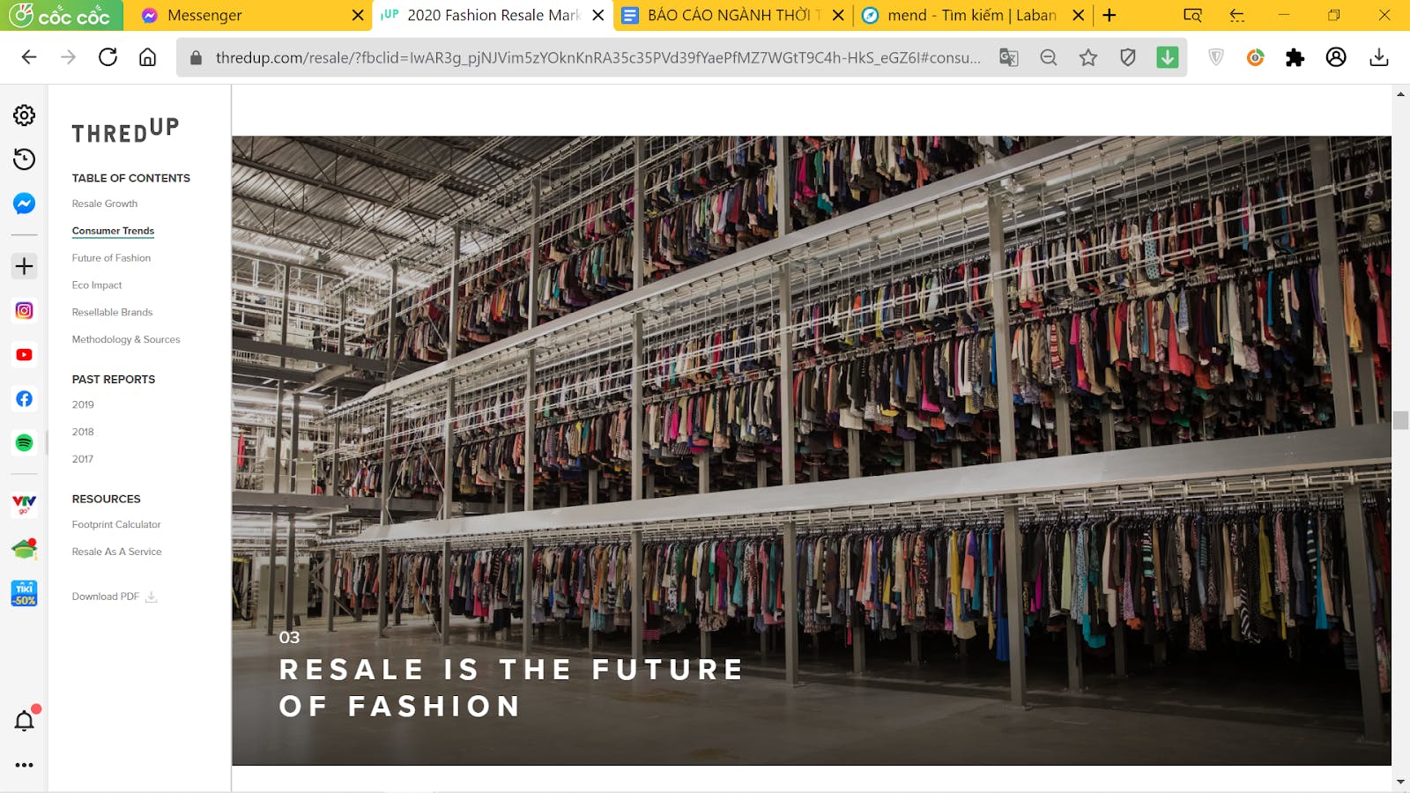The height and width of the screenshot is (793, 1410).
Task: Open more sidebar options menu
Action: pos(24,765)
